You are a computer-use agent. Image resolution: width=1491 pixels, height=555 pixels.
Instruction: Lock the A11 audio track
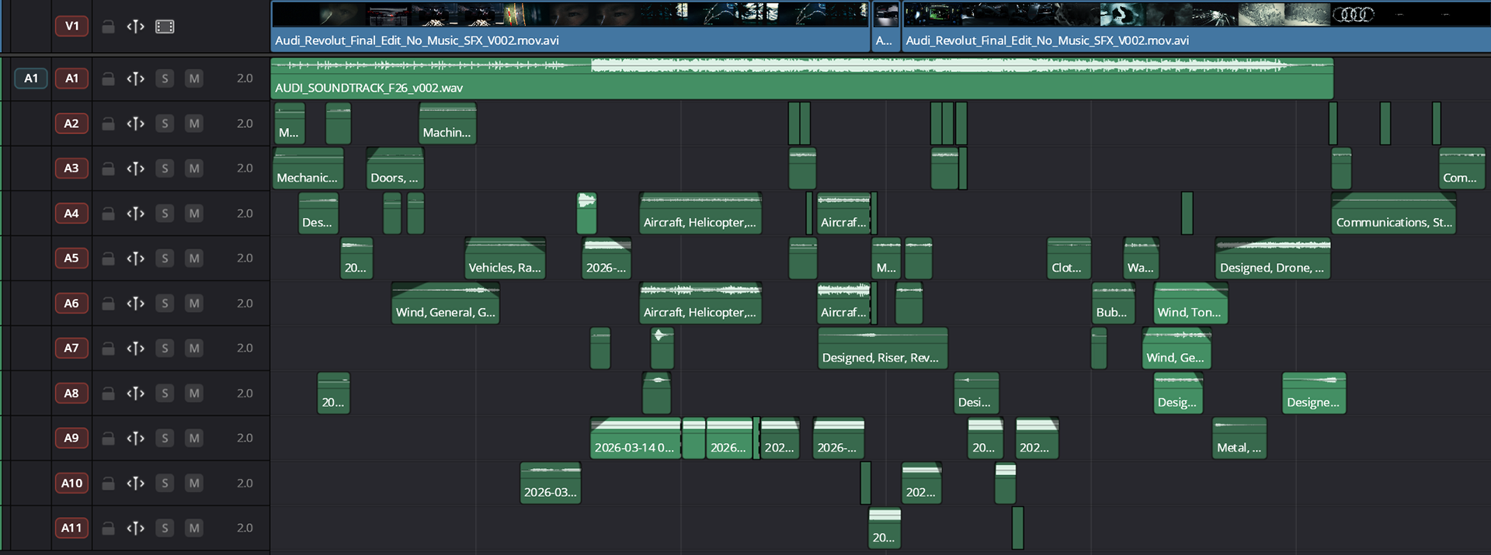point(109,529)
